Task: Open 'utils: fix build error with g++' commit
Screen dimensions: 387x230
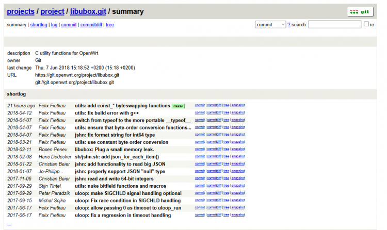Action: [x=107, y=113]
